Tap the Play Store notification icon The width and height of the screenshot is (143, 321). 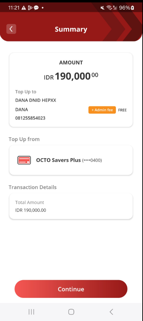tap(30, 8)
